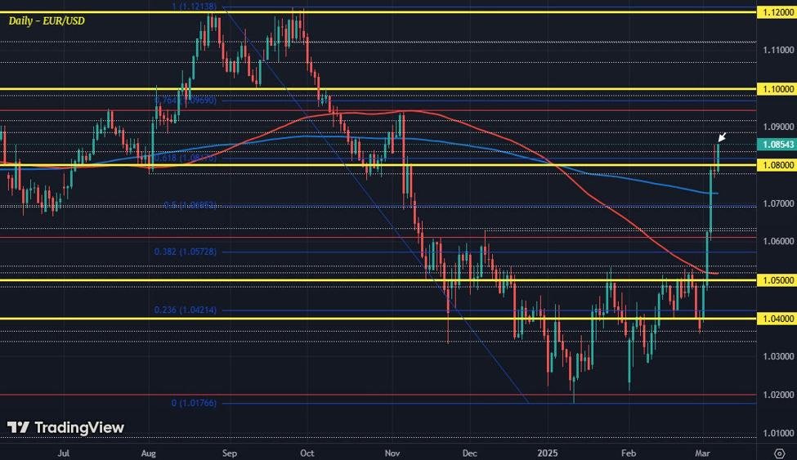The height and width of the screenshot is (460, 797).
Task: Click the current price label 1.08543
Action: point(773,145)
